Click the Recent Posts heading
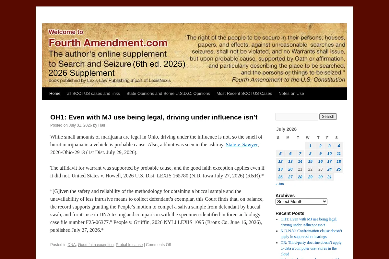 (x=290, y=213)
